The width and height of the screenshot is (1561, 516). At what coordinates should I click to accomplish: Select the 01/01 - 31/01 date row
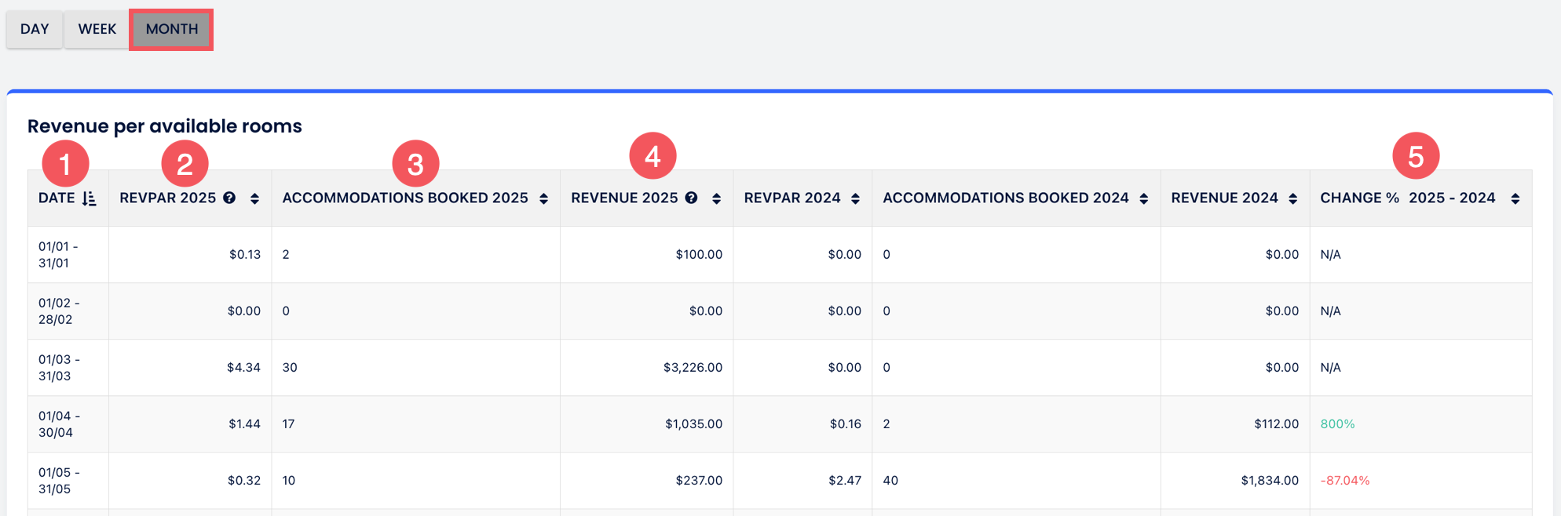[x=58, y=254]
